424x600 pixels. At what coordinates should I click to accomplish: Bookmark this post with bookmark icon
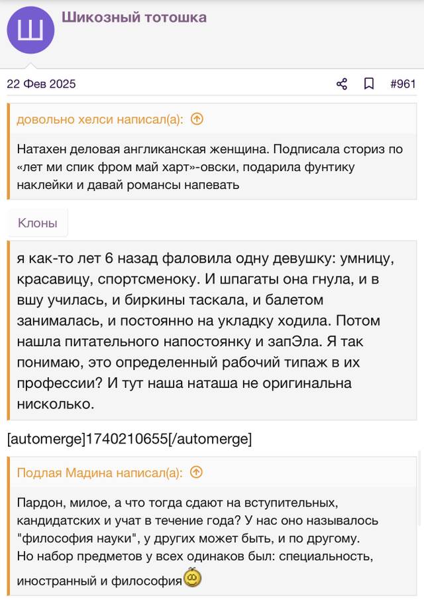368,84
